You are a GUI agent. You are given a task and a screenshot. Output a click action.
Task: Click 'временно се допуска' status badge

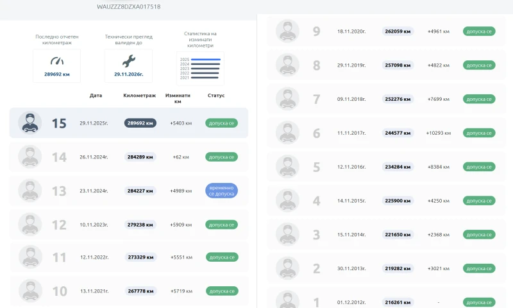tap(221, 191)
